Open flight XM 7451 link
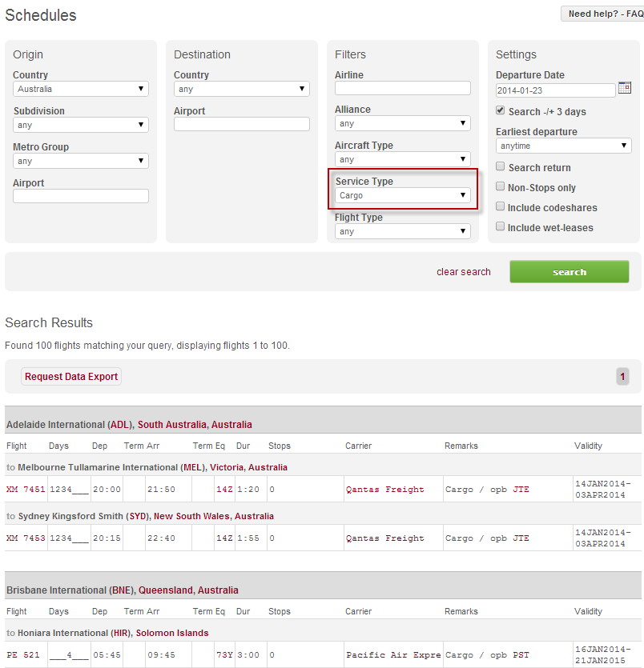This screenshot has width=644, height=668. point(26,490)
